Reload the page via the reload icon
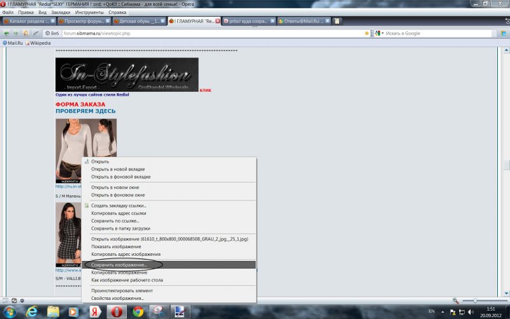510x319 pixels. (25, 33)
